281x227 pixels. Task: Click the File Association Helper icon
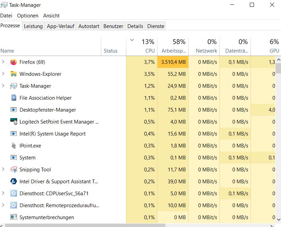14,98
